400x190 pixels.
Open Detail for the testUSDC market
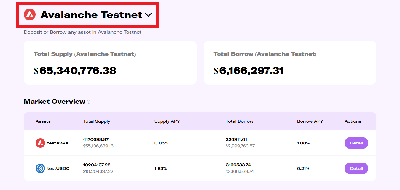pyautogui.click(x=356, y=168)
